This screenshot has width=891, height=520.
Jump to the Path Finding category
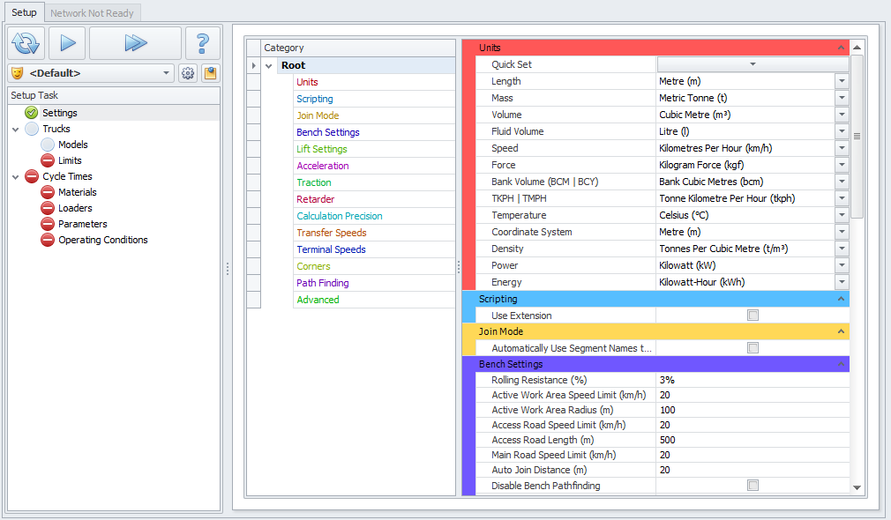pos(322,283)
